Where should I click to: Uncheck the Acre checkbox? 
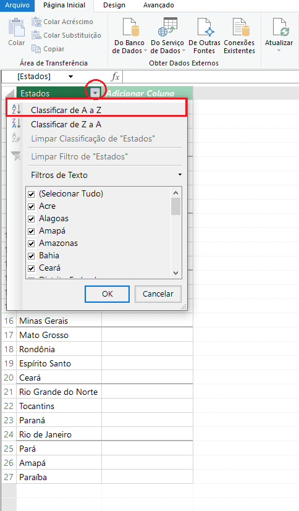pos(32,206)
